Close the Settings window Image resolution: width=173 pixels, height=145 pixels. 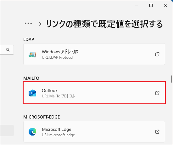point(165,5)
